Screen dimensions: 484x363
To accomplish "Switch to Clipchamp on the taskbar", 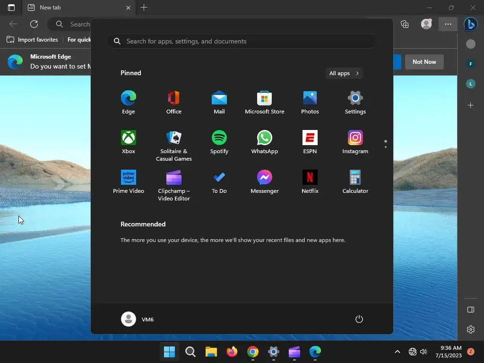I will pos(294,352).
